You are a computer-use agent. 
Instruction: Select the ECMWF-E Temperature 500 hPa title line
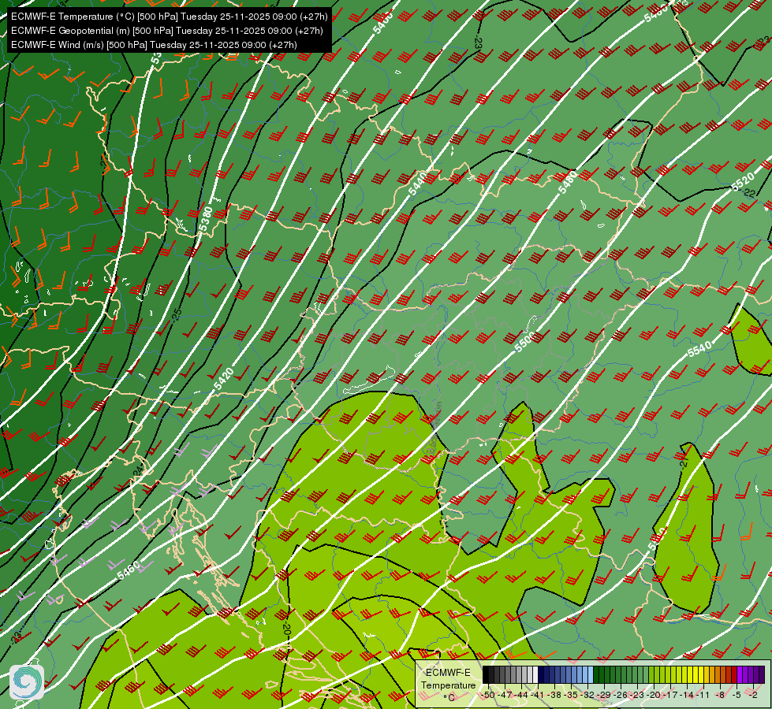169,17
